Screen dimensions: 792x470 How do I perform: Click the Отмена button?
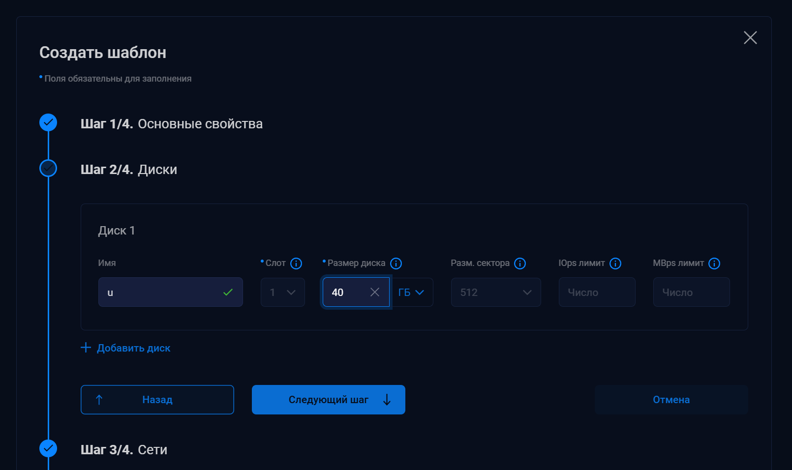tap(671, 400)
